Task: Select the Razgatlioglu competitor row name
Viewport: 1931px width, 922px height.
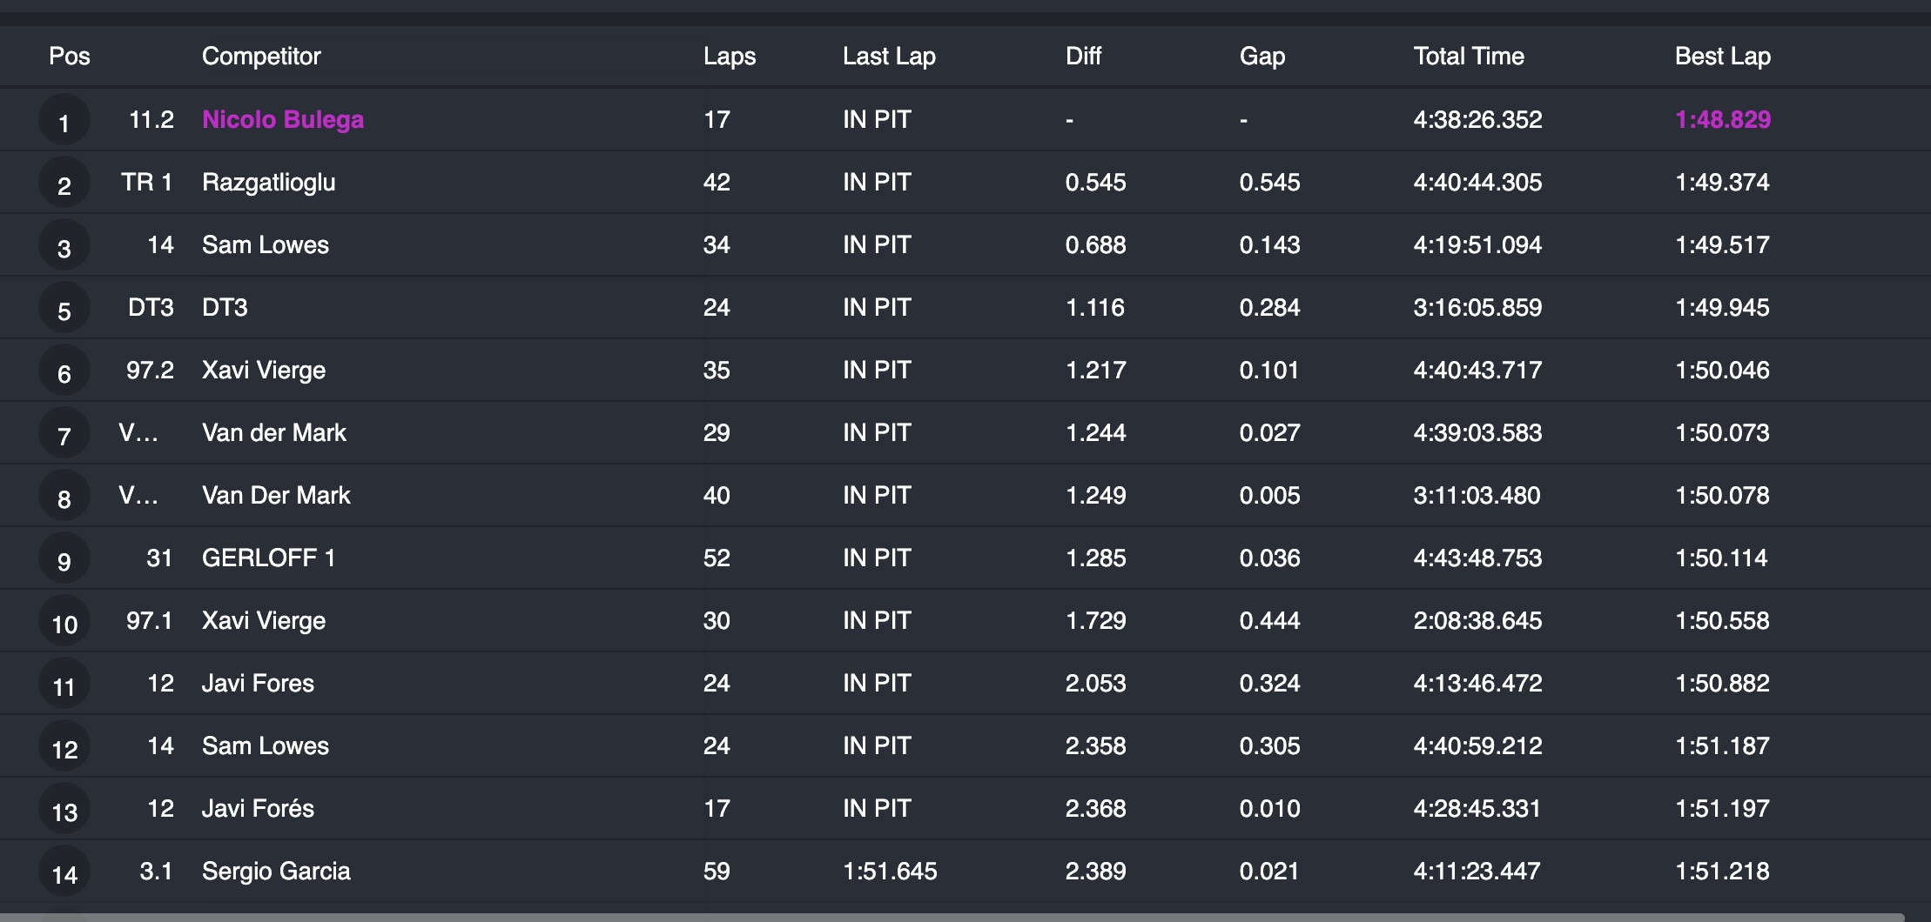Action: click(268, 182)
